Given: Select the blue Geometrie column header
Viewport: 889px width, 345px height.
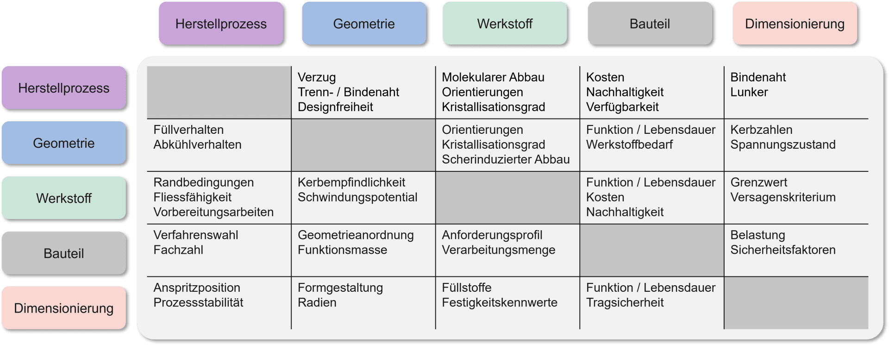Looking at the screenshot, I should tap(364, 24).
